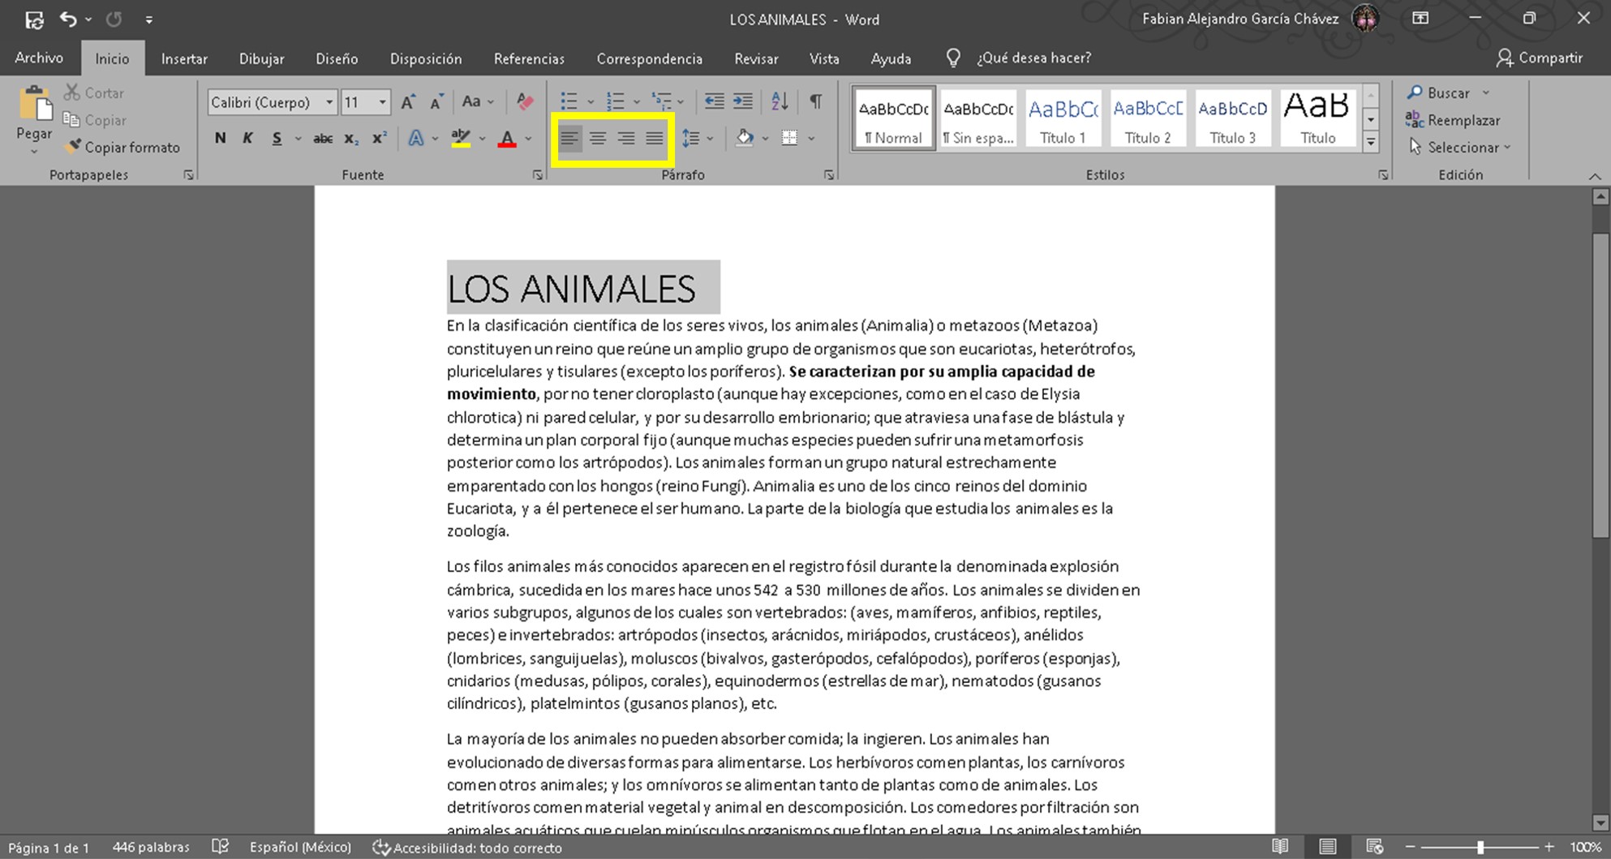This screenshot has width=1611, height=859.
Task: Toggle bold formatting with N button
Action: [220, 139]
